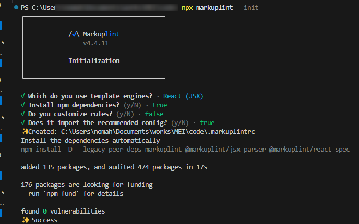Click the @markuplint/jsx-parser package name
This screenshot has height=224, width=359.
[225, 150]
